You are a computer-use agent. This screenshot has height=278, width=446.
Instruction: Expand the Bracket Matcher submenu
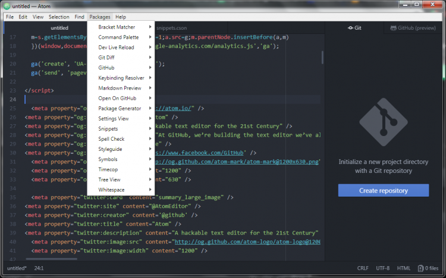(x=121, y=27)
